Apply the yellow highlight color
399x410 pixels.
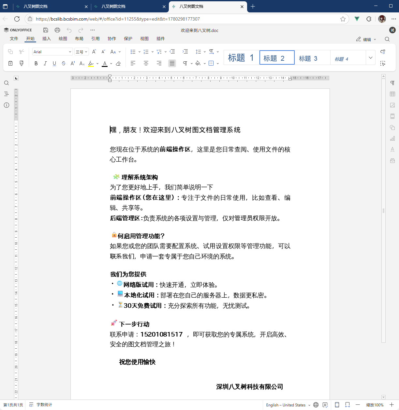coord(91,63)
